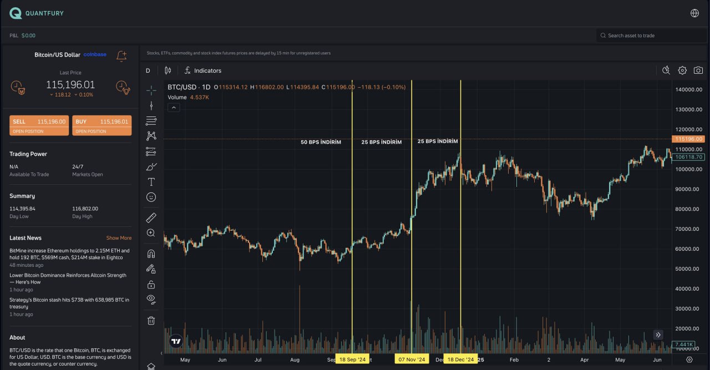This screenshot has width=710, height=370.
Task: Select the Text drawing tool
Action: pyautogui.click(x=151, y=182)
